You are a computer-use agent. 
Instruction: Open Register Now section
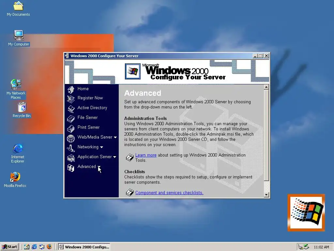[x=90, y=98]
